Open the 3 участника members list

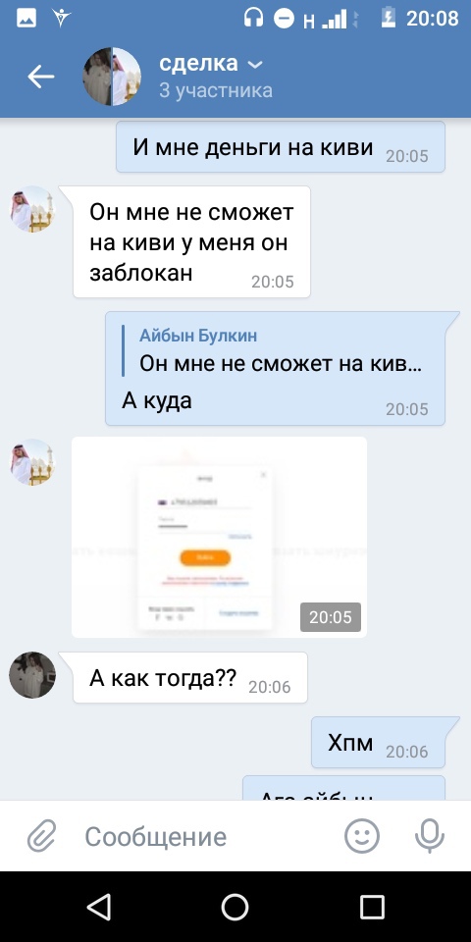215,90
